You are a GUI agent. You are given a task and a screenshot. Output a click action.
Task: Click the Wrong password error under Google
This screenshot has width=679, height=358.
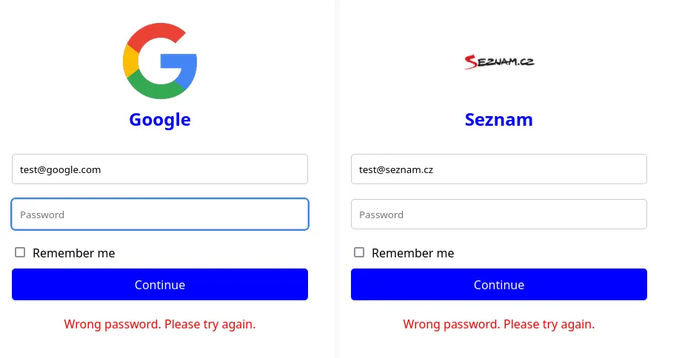click(160, 324)
